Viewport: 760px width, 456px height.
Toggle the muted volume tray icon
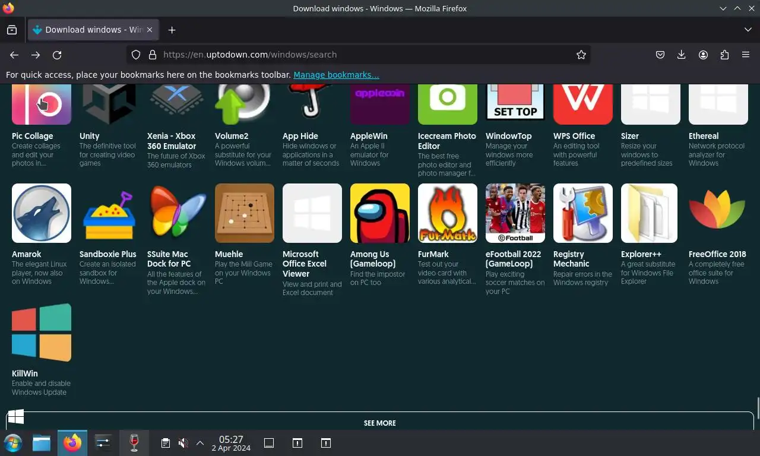[183, 443]
